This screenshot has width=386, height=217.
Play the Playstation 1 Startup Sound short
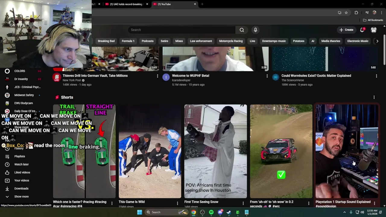click(347, 151)
